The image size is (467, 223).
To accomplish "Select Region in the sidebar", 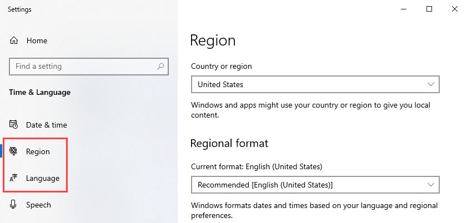I will [38, 151].
